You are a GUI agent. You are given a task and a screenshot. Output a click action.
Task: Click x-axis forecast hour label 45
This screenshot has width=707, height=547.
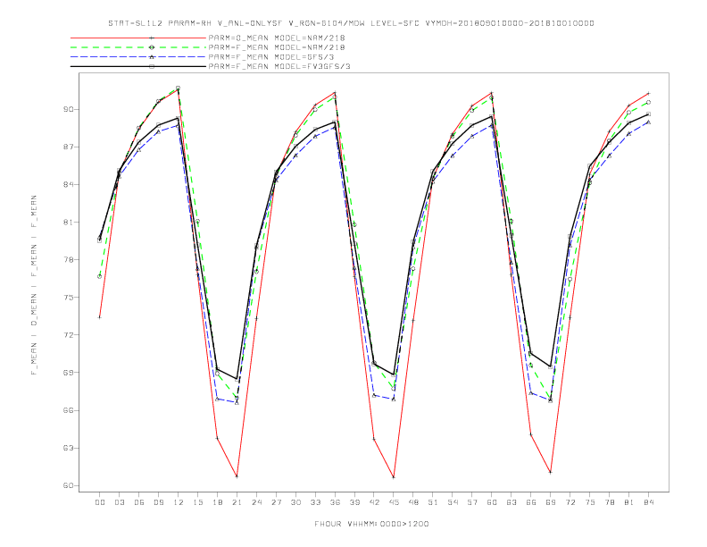point(394,502)
